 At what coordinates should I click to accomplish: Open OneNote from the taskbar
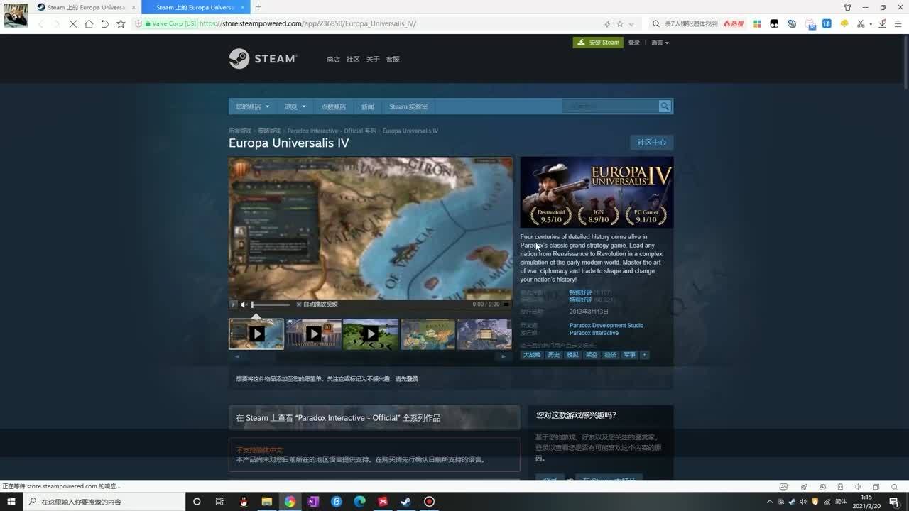point(313,502)
